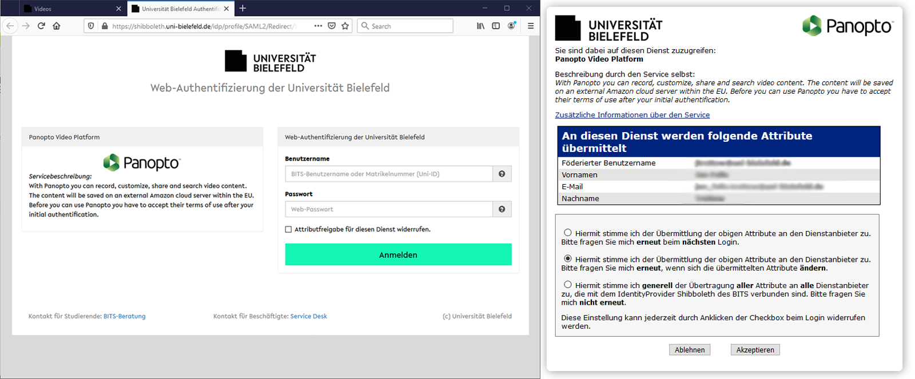Reload the page with the refresh icon
The image size is (915, 379).
41,26
